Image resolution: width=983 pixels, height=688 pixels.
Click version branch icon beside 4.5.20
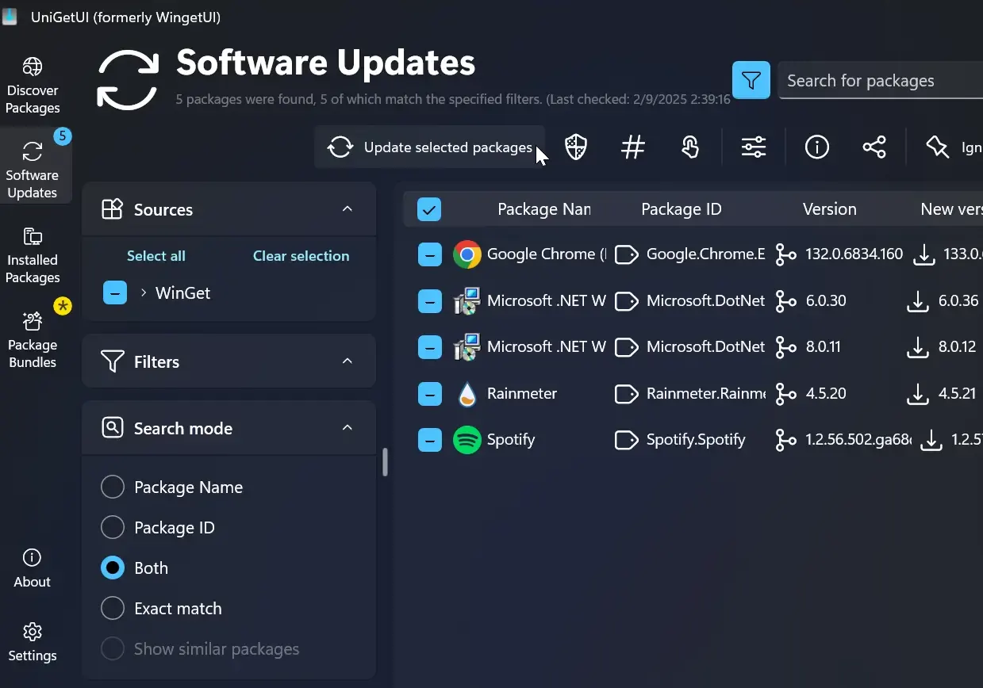785,394
